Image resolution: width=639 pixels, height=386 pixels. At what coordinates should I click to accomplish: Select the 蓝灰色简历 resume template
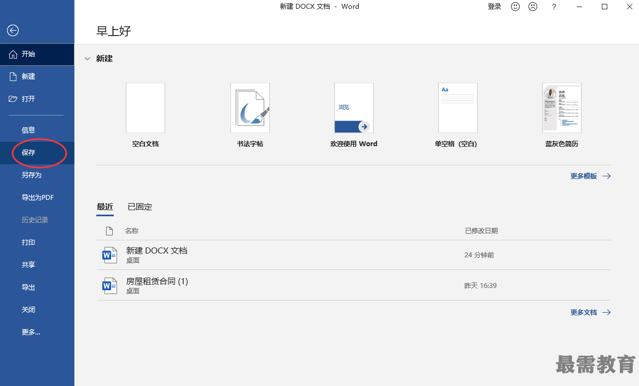pos(561,108)
